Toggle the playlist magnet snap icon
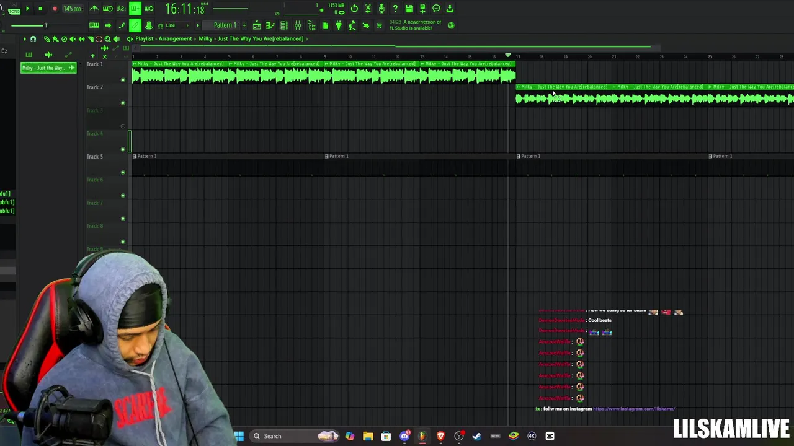This screenshot has height=446, width=794. pos(33,38)
